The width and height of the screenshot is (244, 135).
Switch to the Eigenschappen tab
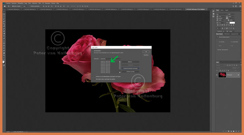click(x=219, y=34)
